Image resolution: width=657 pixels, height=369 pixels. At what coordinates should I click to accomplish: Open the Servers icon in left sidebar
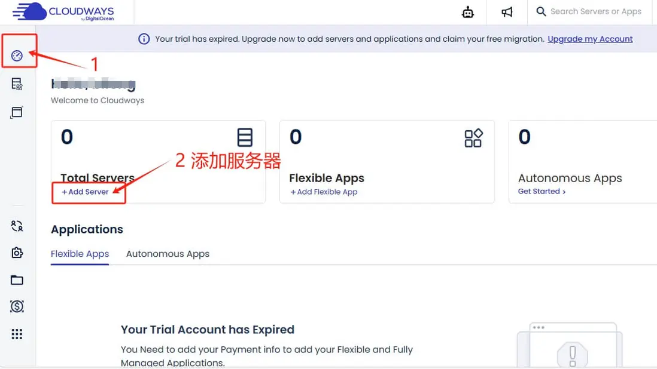coord(17,84)
